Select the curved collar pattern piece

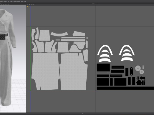click(x=59, y=34)
